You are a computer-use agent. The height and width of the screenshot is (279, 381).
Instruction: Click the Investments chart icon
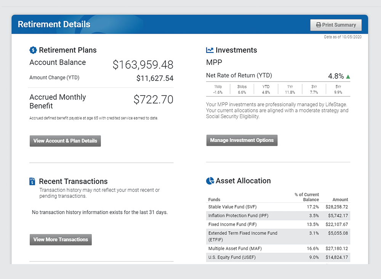coord(210,50)
